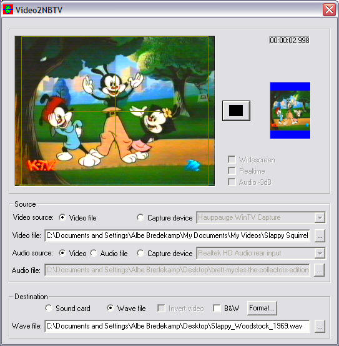Viewport: 339px width, 346px height.
Task: Select Capture device as video source
Action: [140, 217]
